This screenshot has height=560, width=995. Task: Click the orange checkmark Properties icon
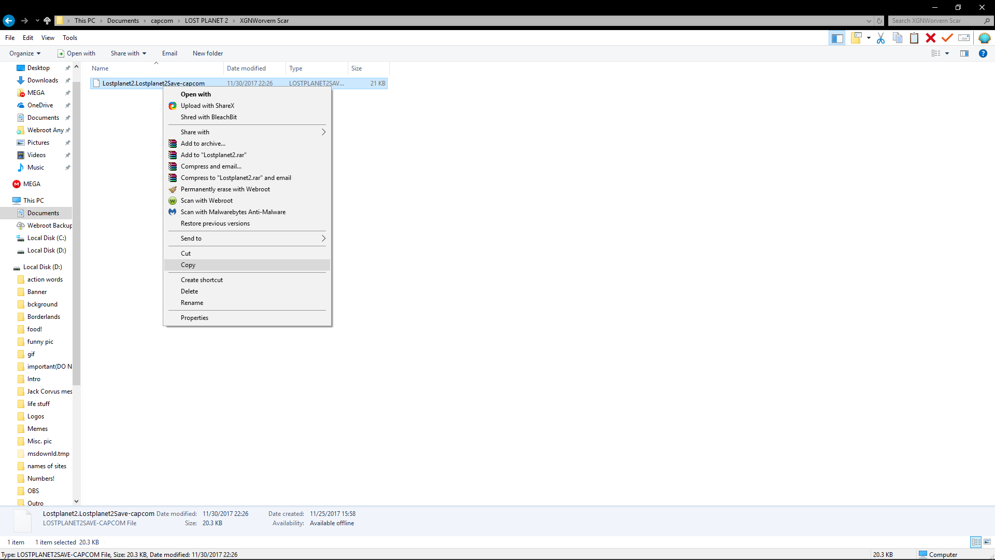pos(947,38)
